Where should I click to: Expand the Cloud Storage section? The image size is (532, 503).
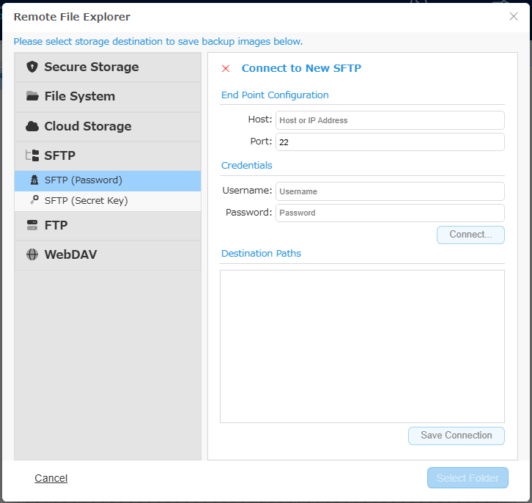[x=108, y=127]
